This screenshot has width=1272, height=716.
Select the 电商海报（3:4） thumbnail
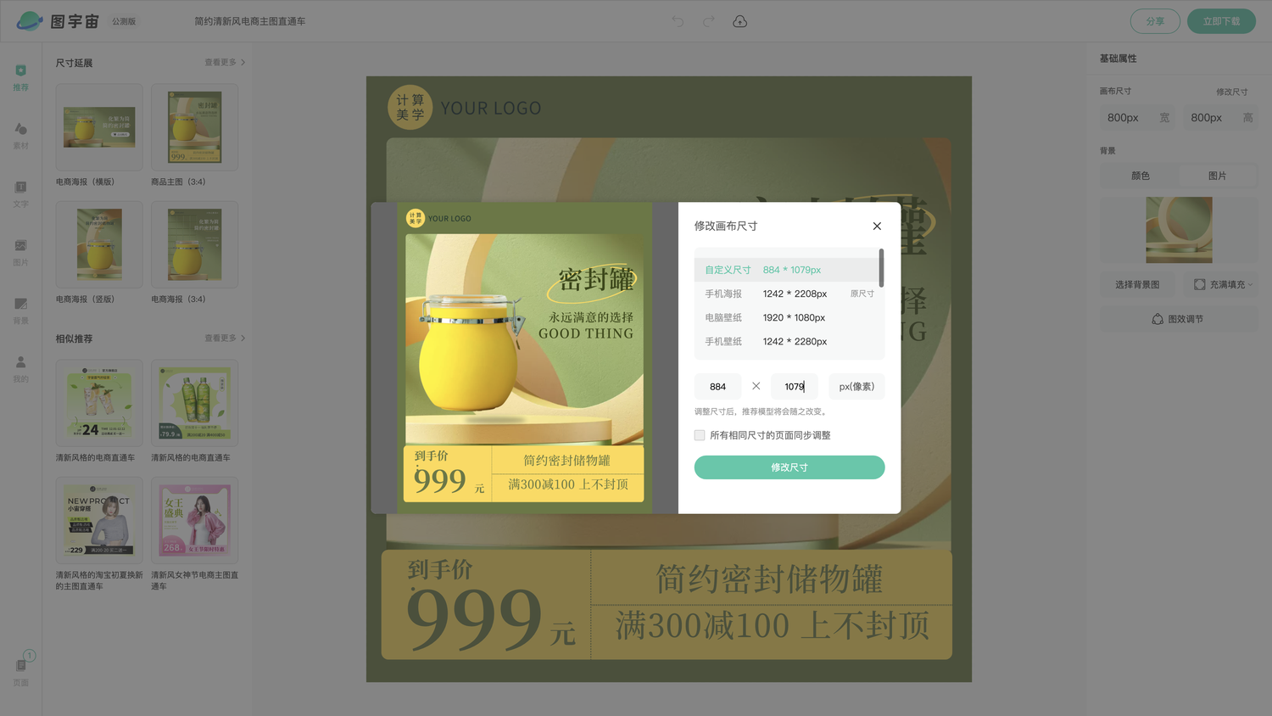tap(195, 244)
